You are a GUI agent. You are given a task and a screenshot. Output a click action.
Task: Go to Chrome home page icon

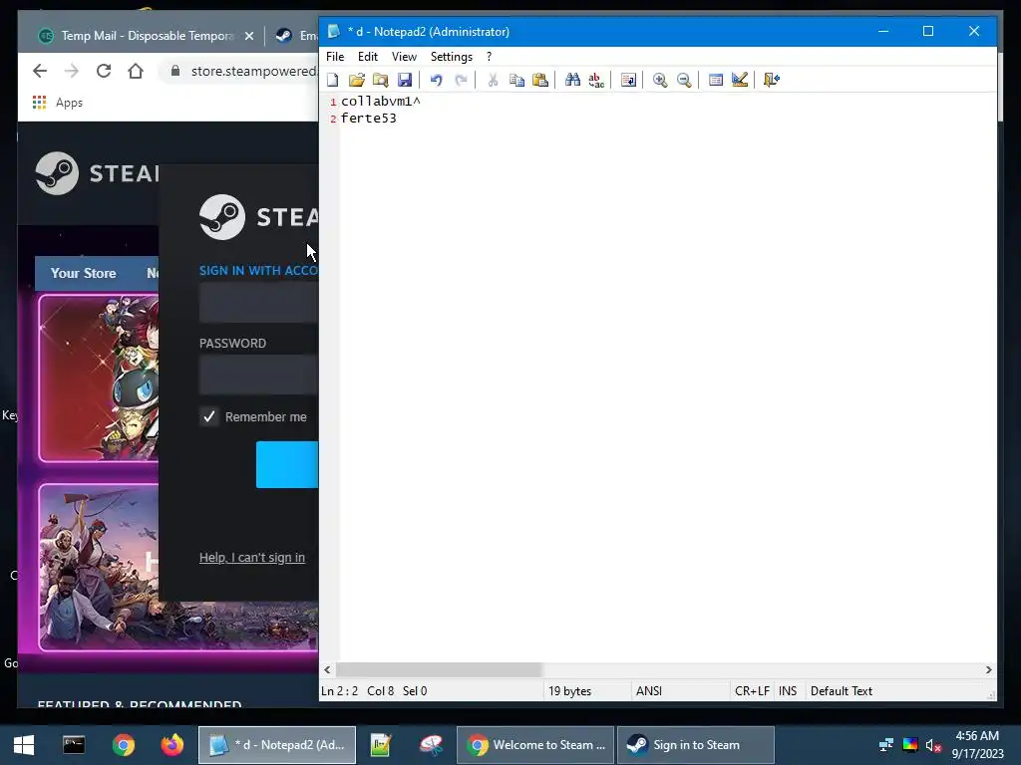click(136, 71)
